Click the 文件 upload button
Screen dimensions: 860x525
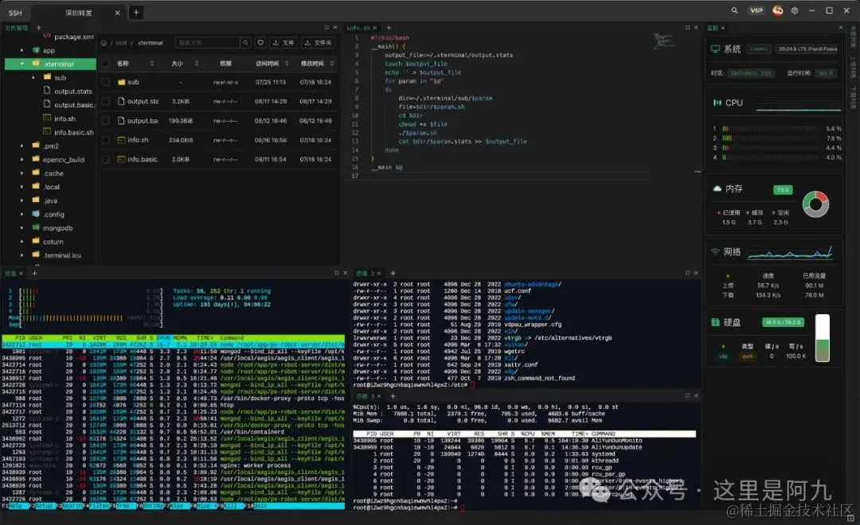point(283,43)
